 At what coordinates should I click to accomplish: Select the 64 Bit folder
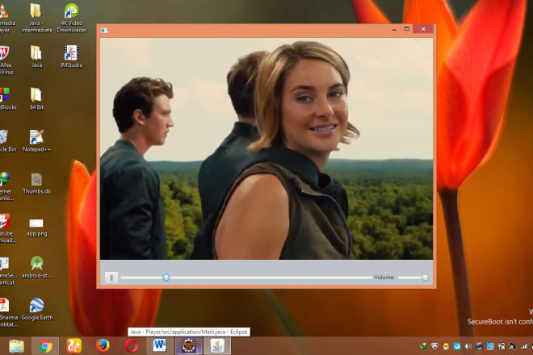[x=36, y=99]
